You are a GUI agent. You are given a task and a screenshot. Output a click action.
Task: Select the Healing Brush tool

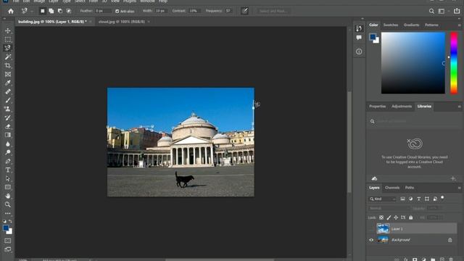click(8, 91)
